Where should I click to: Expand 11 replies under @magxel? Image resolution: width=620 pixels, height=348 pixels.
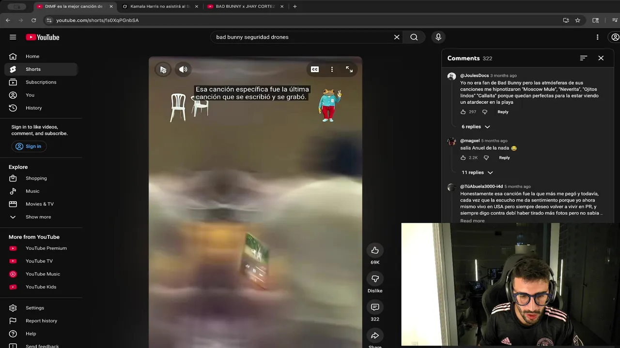477,173
